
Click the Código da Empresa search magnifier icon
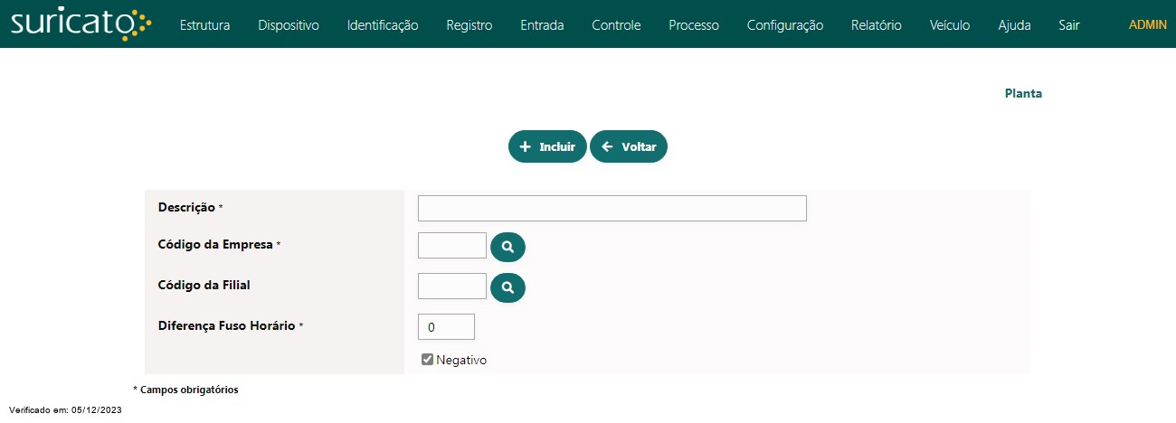[x=507, y=246]
